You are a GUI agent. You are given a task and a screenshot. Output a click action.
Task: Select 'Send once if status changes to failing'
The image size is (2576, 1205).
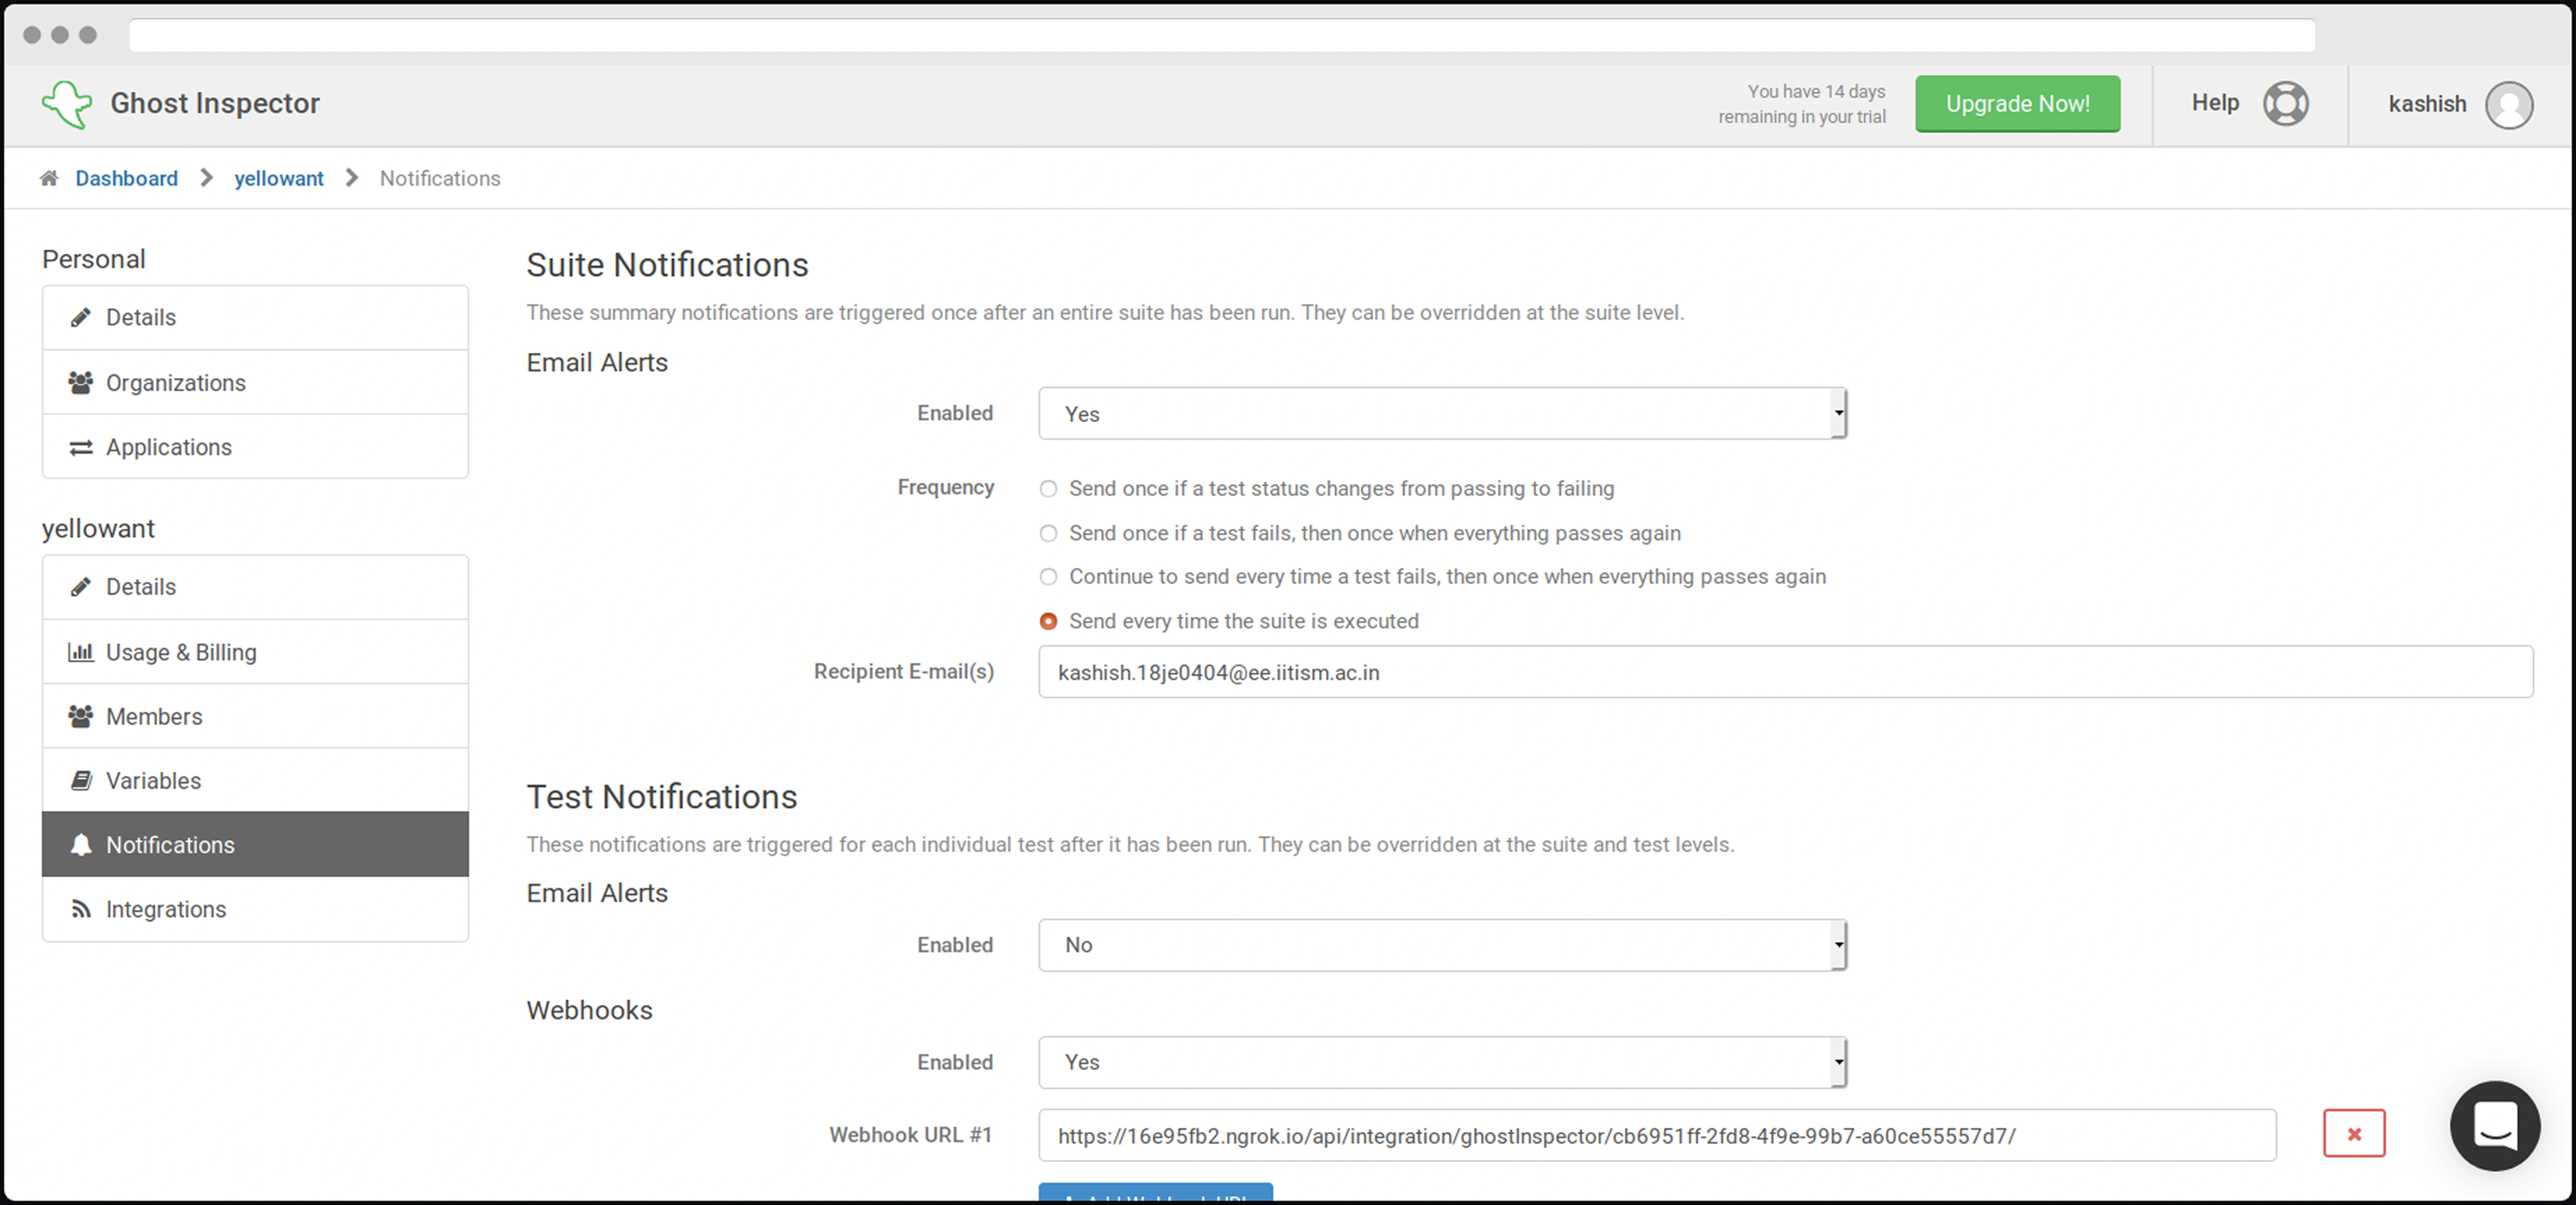click(1048, 489)
